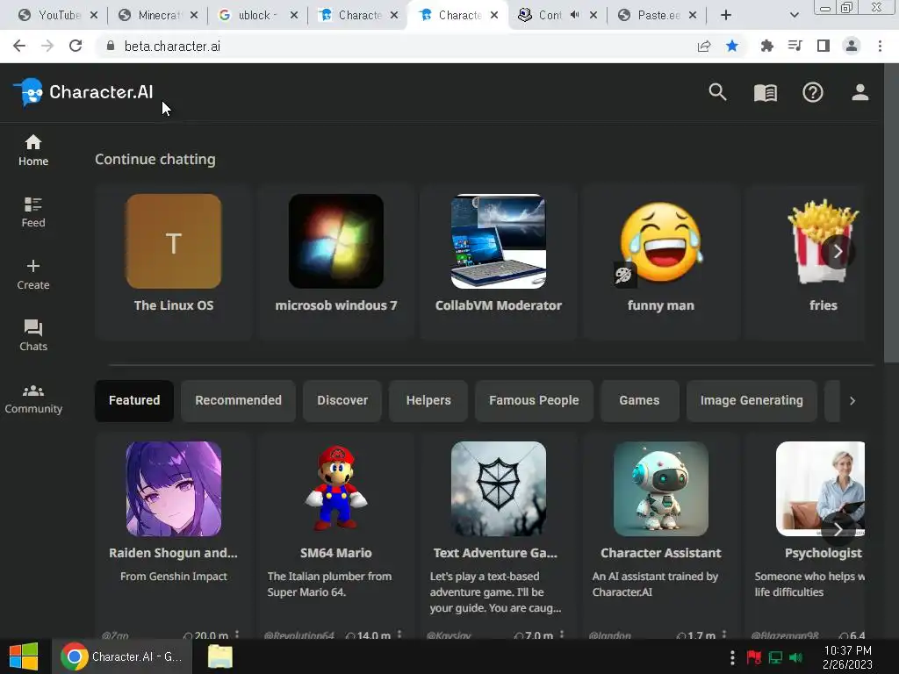Open Psychologist character card
This screenshot has height=674, width=899.
806,536
